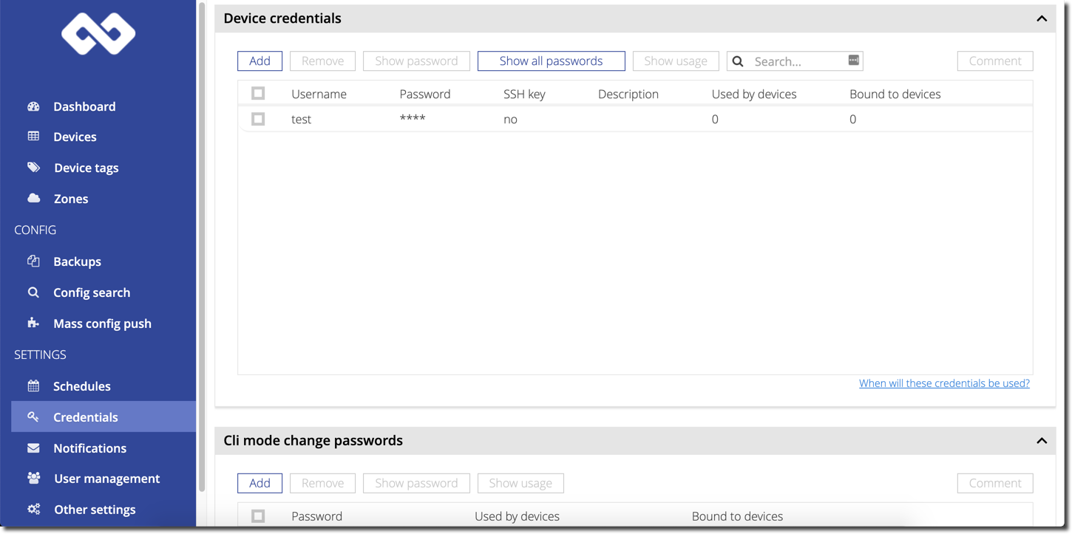Click the Notifications envelope icon
The height and width of the screenshot is (534, 1072).
pyautogui.click(x=33, y=448)
